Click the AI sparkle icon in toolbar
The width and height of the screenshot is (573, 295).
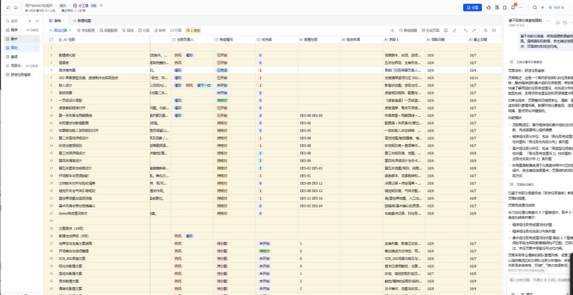point(393,30)
